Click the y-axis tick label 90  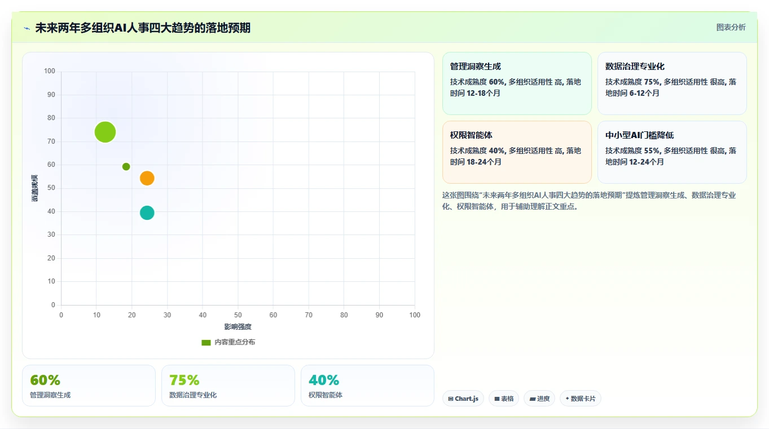click(x=51, y=95)
